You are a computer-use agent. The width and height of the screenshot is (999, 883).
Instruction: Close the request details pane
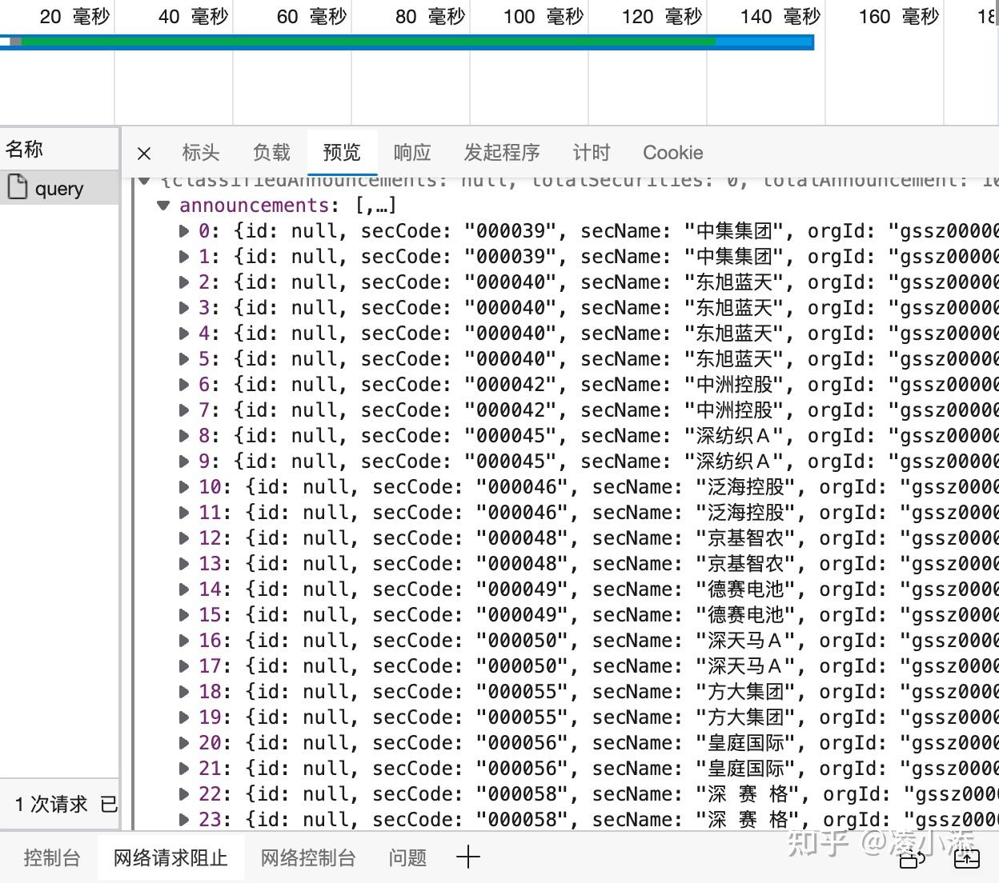(144, 153)
